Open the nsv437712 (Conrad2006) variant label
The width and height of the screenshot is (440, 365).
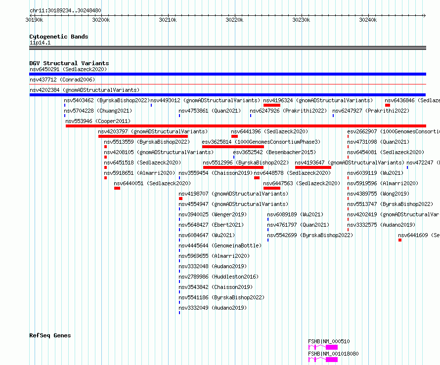(62, 80)
